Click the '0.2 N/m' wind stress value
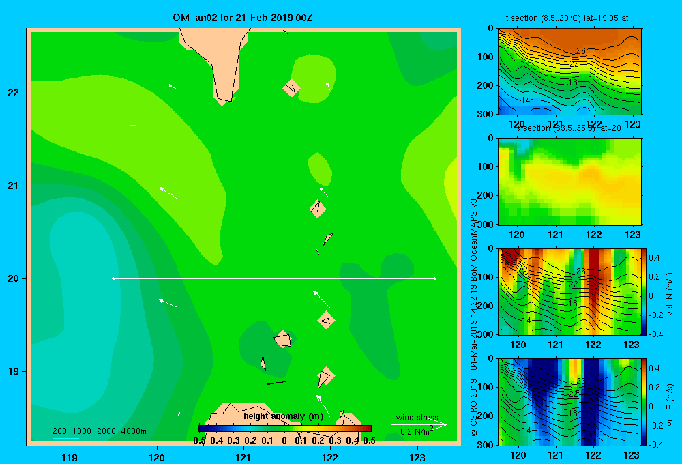 pos(415,431)
